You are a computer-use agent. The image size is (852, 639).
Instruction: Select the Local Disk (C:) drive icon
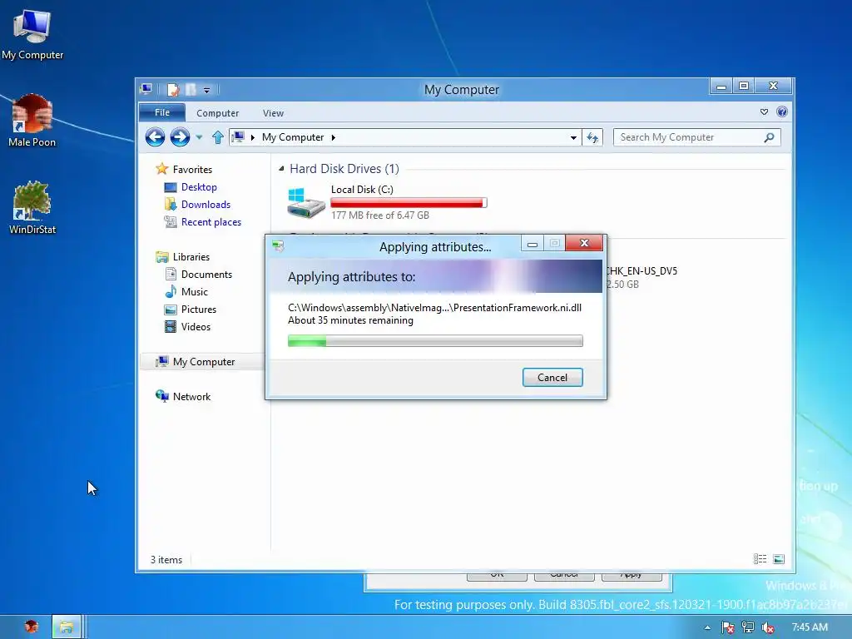click(x=306, y=203)
